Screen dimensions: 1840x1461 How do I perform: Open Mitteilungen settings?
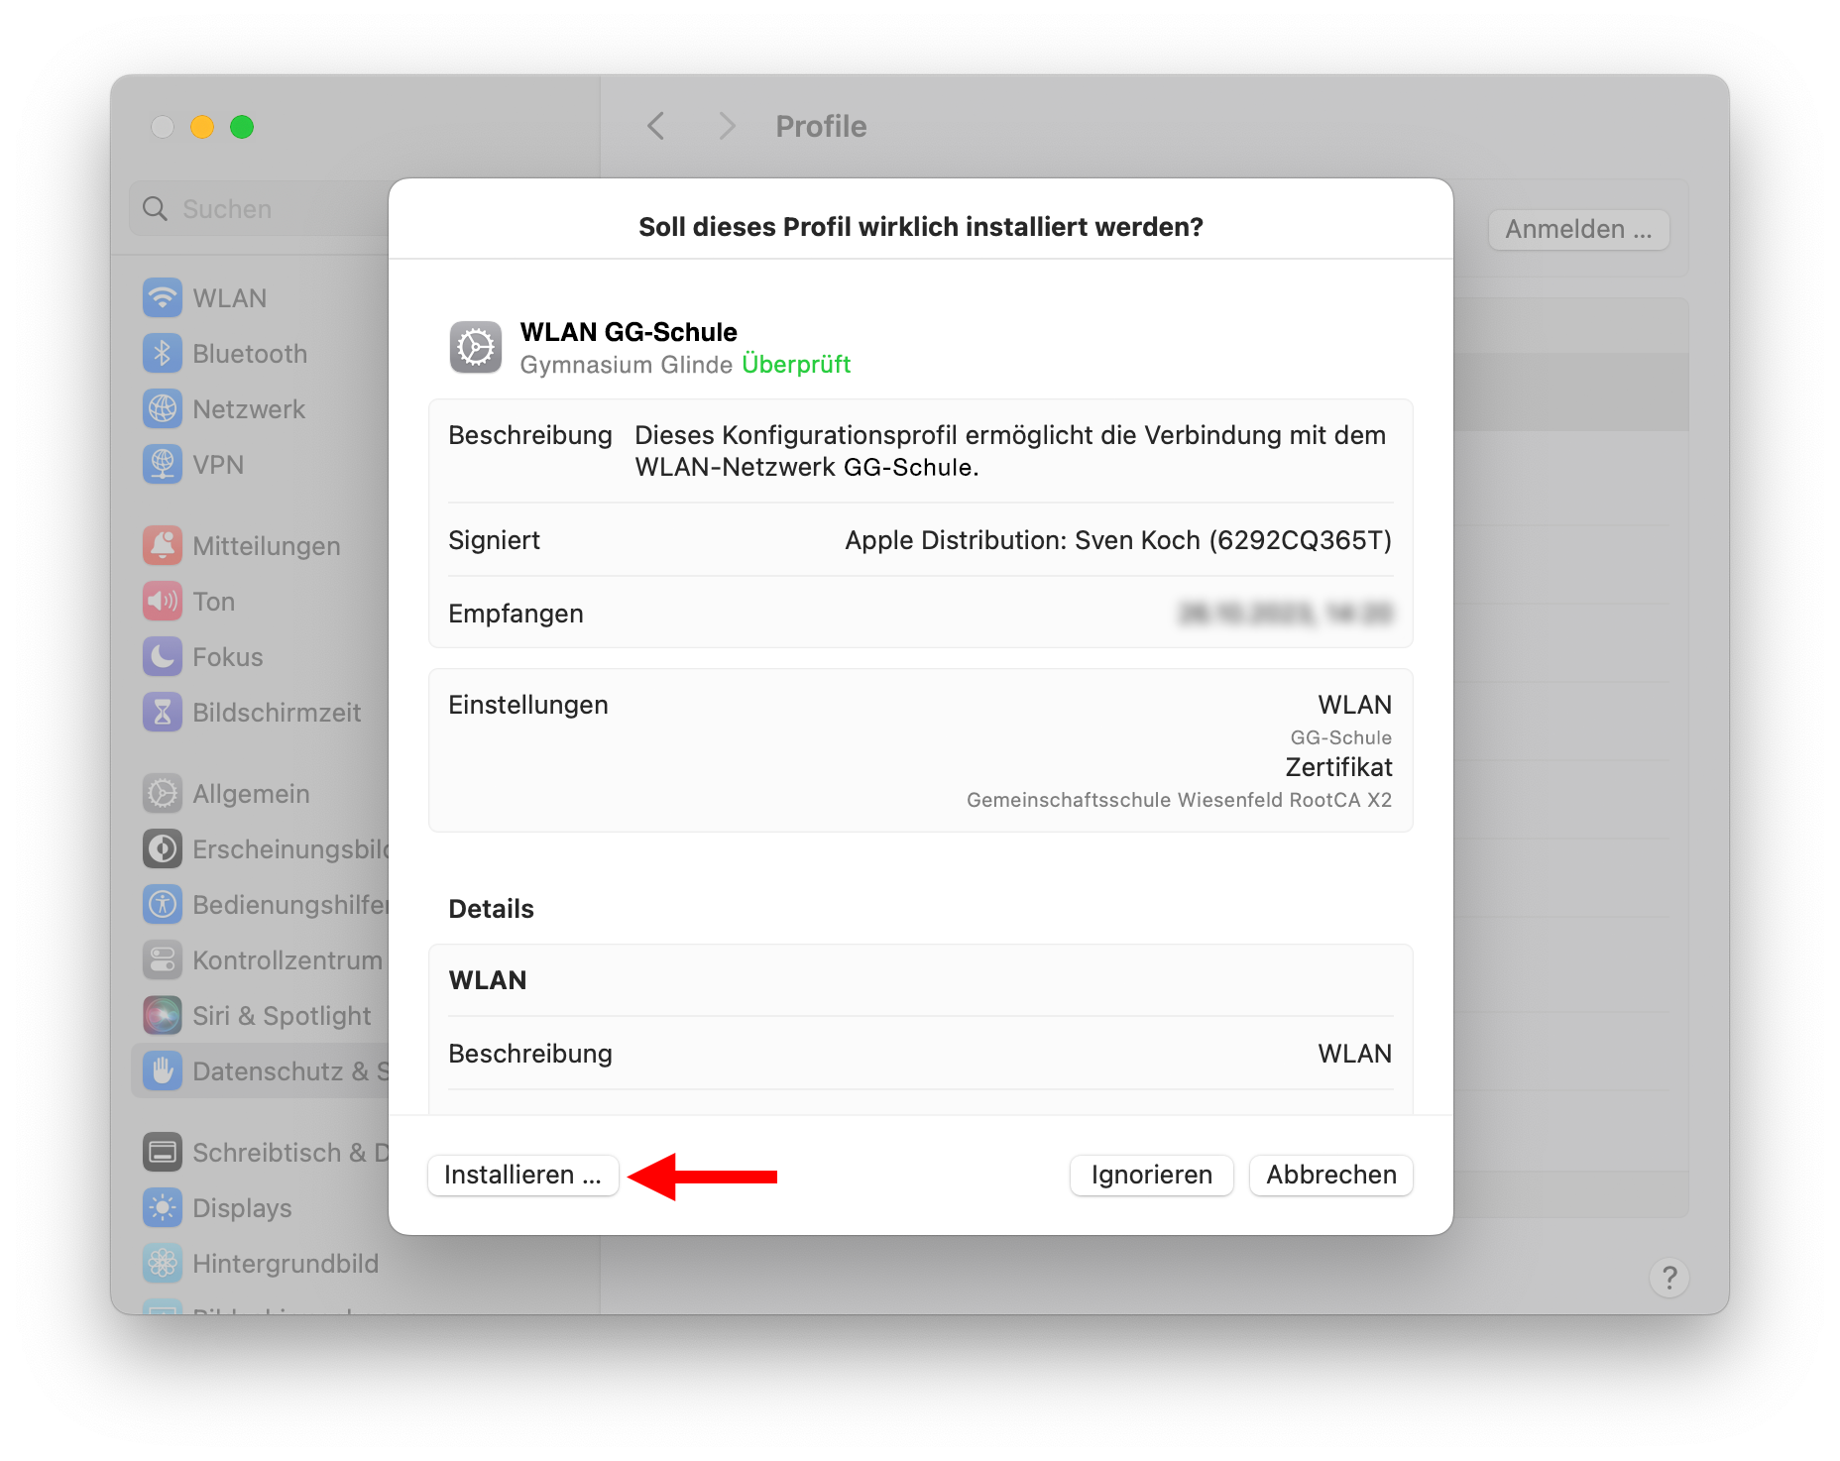point(265,545)
